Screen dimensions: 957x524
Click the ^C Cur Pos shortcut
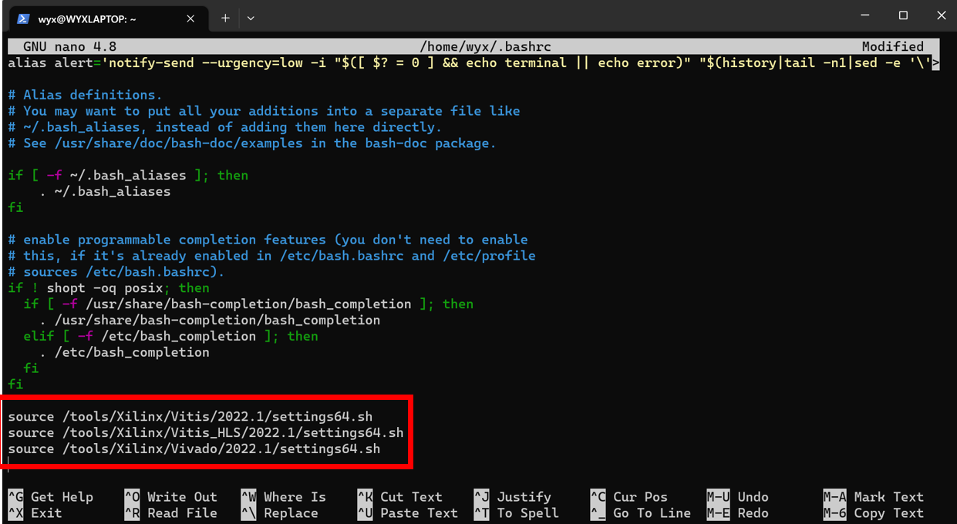pos(629,497)
